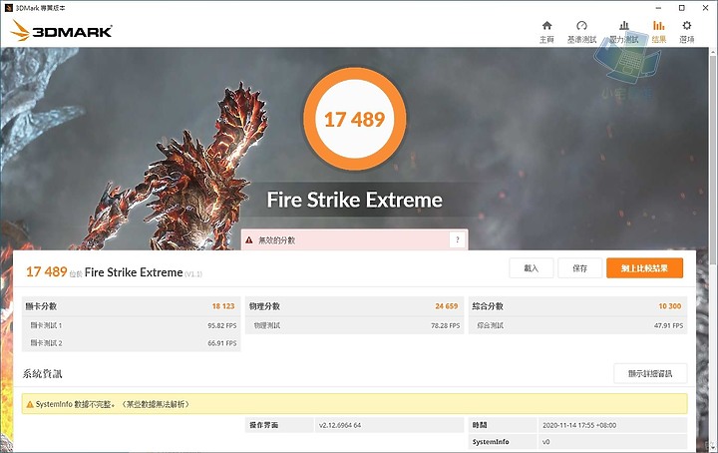Click the 載入 (Load) button
The image size is (718, 453).
[x=532, y=268]
